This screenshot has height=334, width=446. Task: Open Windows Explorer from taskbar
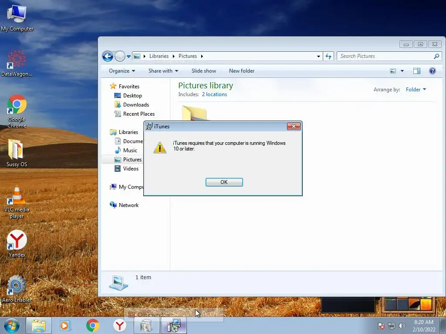tap(39, 325)
